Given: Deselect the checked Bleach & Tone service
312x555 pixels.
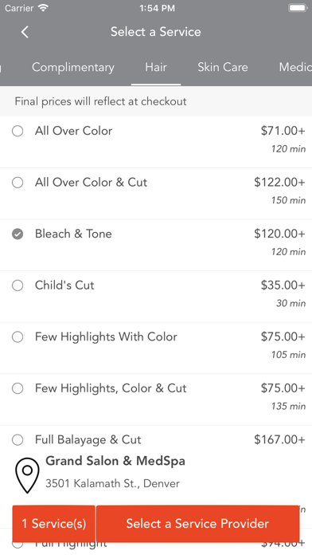Looking at the screenshot, I should point(18,234).
